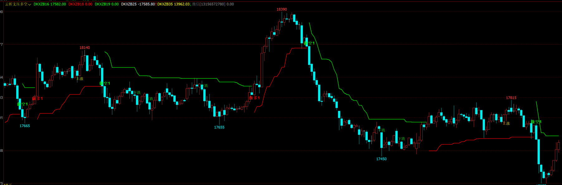The image size is (562, 185).
Task: Click the 18140 high price label
Action: point(84,48)
